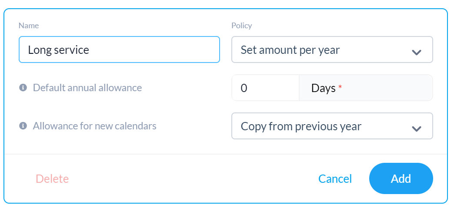
Task: Click the red Delete link
Action: click(52, 178)
